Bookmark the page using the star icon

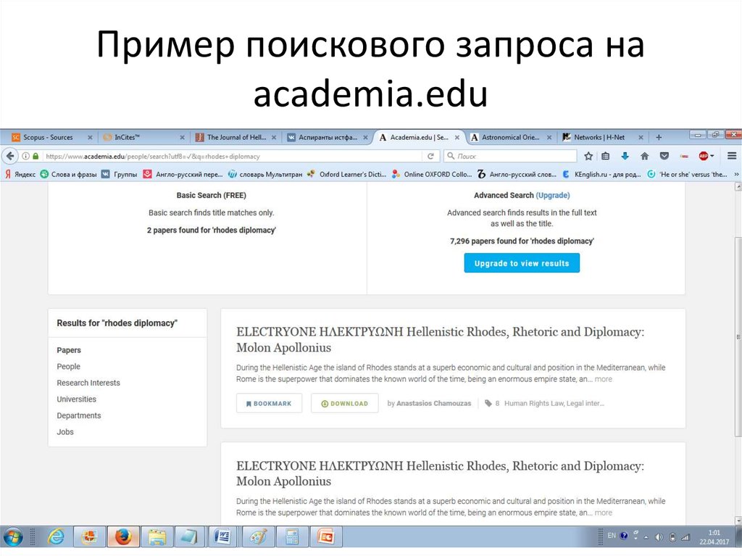(588, 155)
